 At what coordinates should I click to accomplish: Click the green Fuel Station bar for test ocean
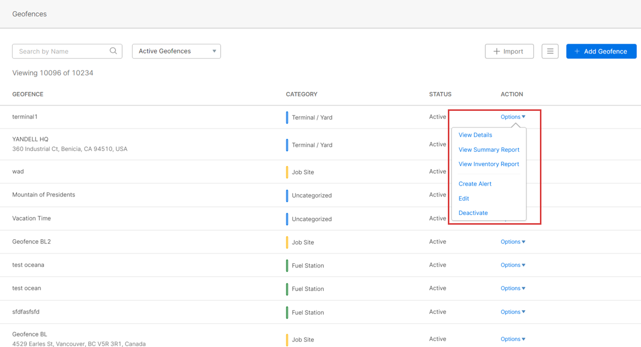click(x=287, y=289)
